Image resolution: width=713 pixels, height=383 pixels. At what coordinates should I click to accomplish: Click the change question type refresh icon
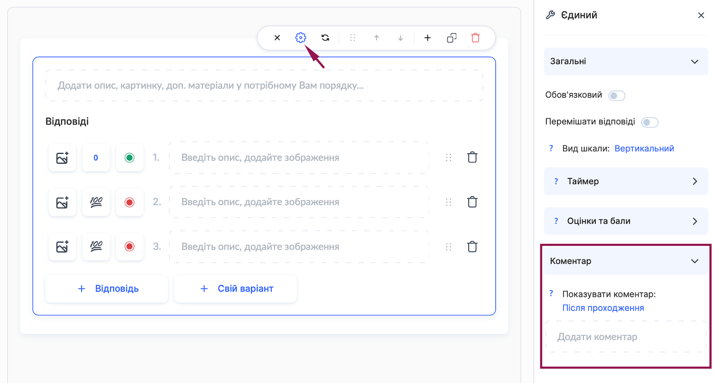pyautogui.click(x=325, y=38)
